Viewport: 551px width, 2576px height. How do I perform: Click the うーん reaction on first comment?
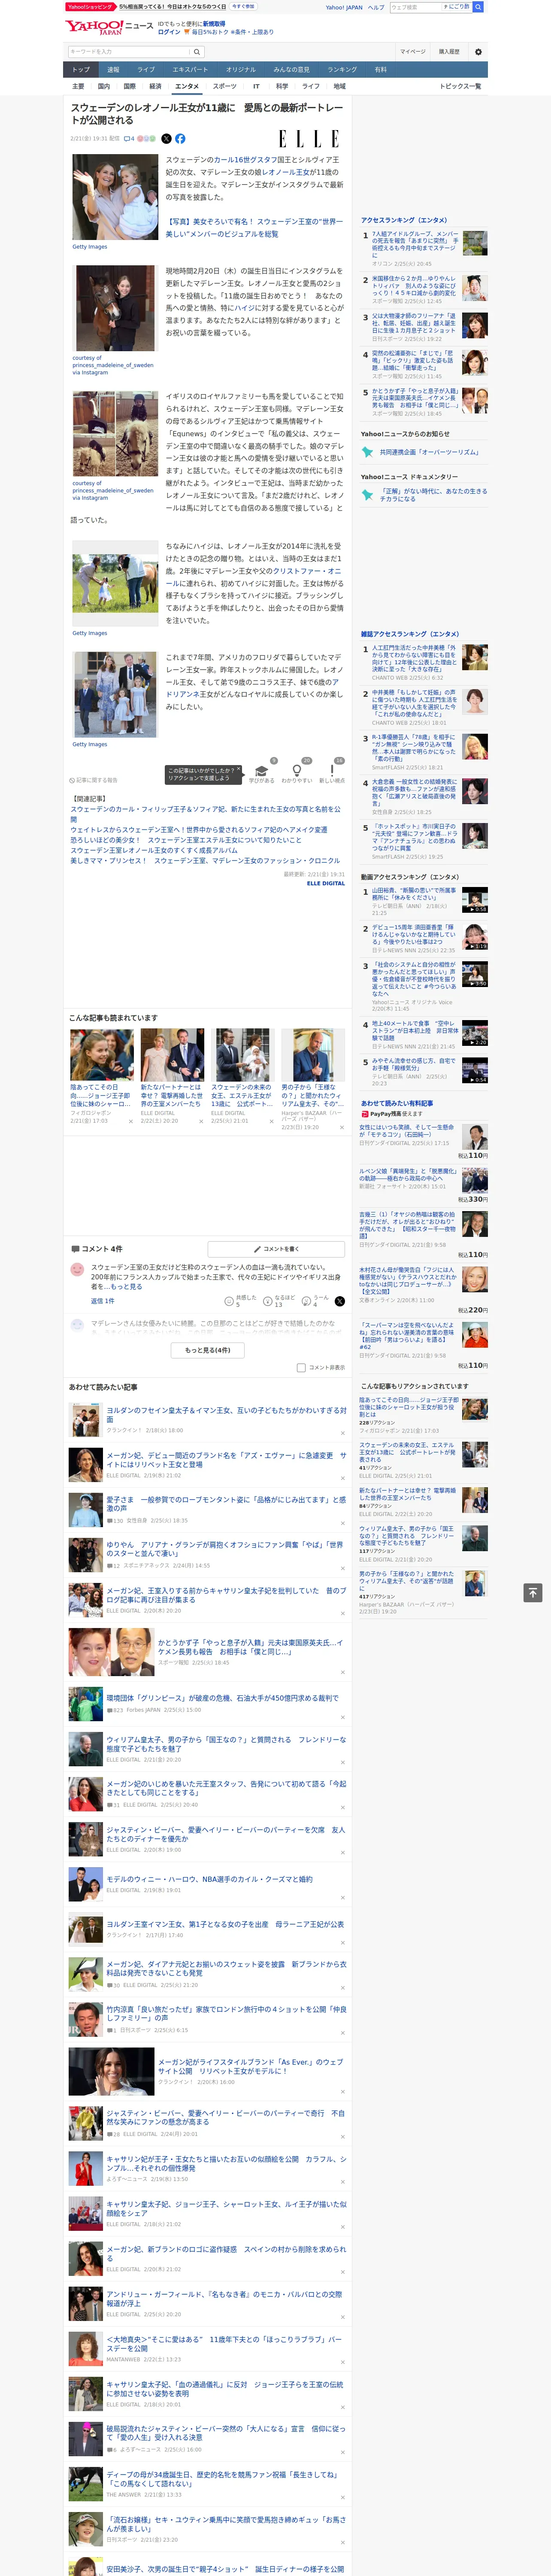(x=306, y=1301)
